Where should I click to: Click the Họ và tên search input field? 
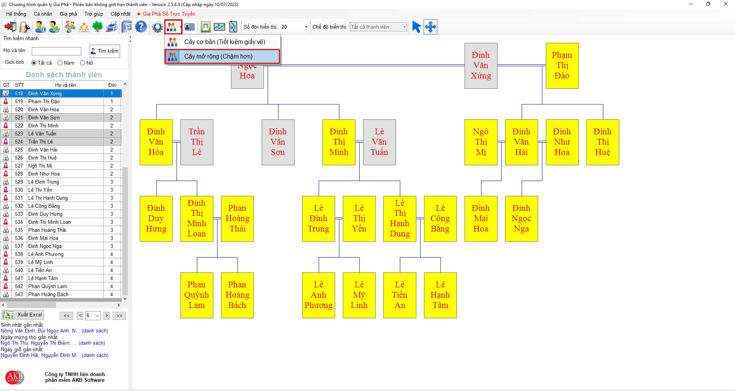point(56,51)
